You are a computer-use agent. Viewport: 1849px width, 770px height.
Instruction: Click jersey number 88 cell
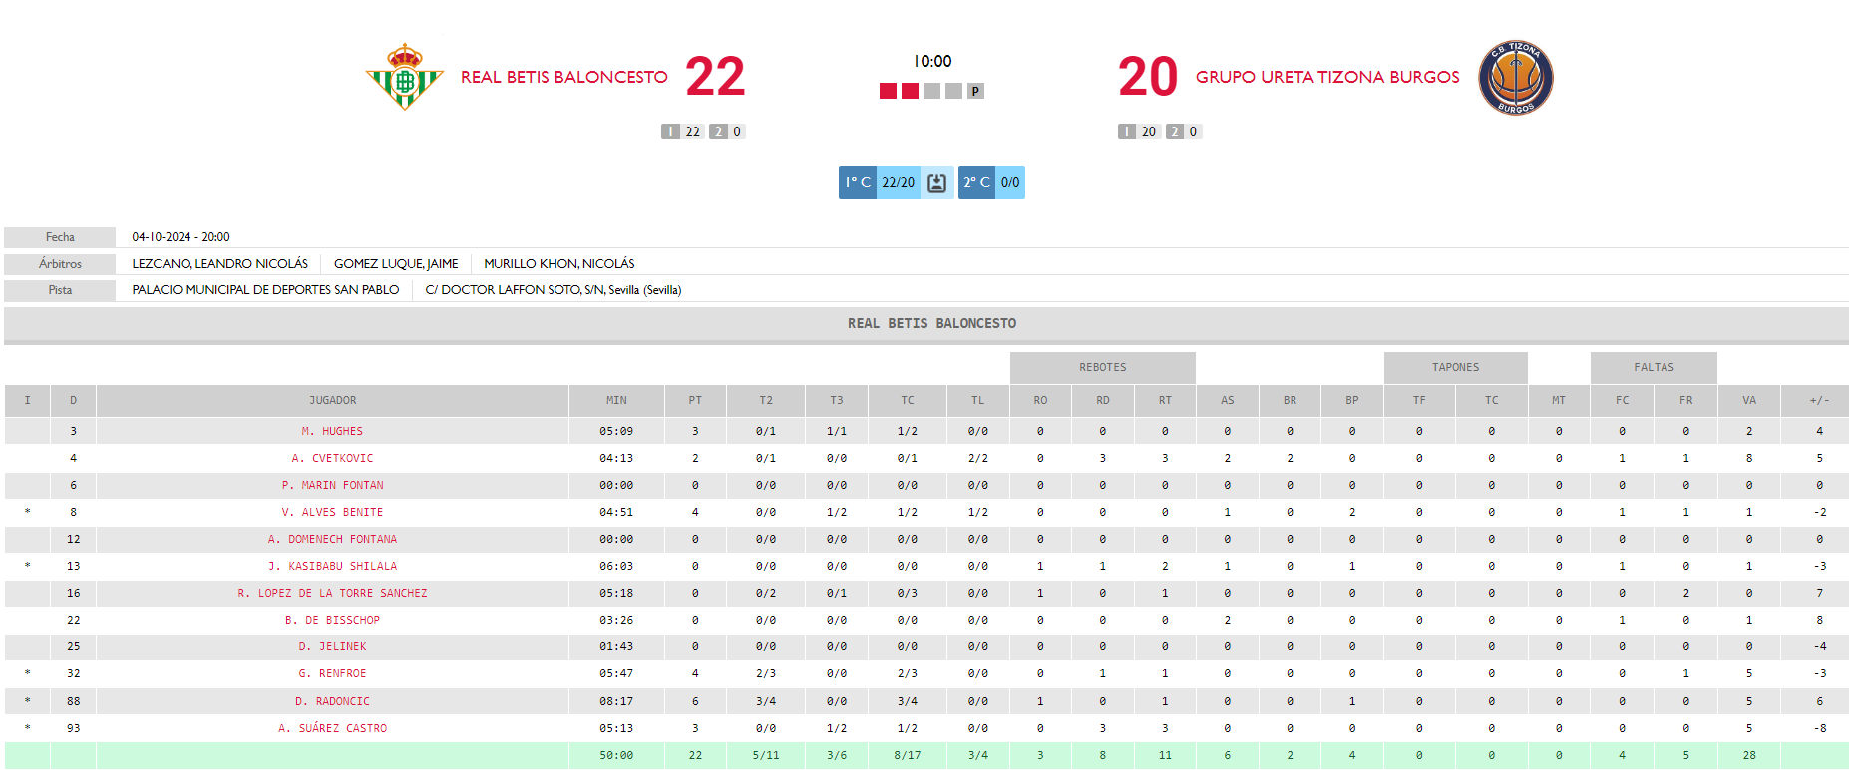(73, 701)
